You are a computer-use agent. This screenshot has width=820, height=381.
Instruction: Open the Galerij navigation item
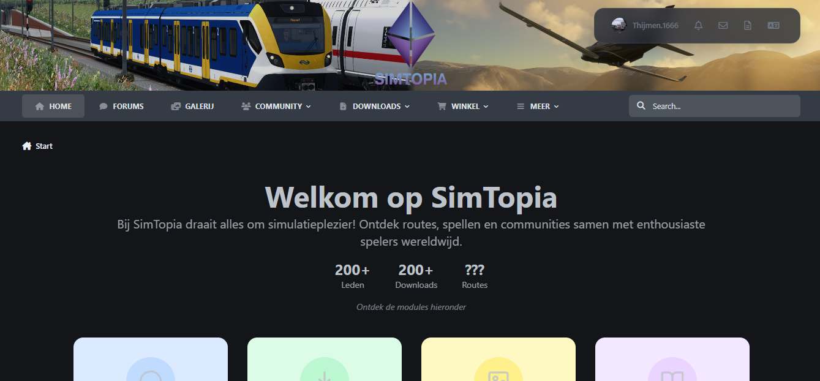[x=192, y=106]
